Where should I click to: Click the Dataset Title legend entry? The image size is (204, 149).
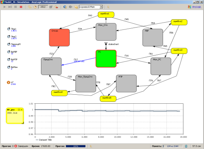pyautogui.click(x=44, y=140)
